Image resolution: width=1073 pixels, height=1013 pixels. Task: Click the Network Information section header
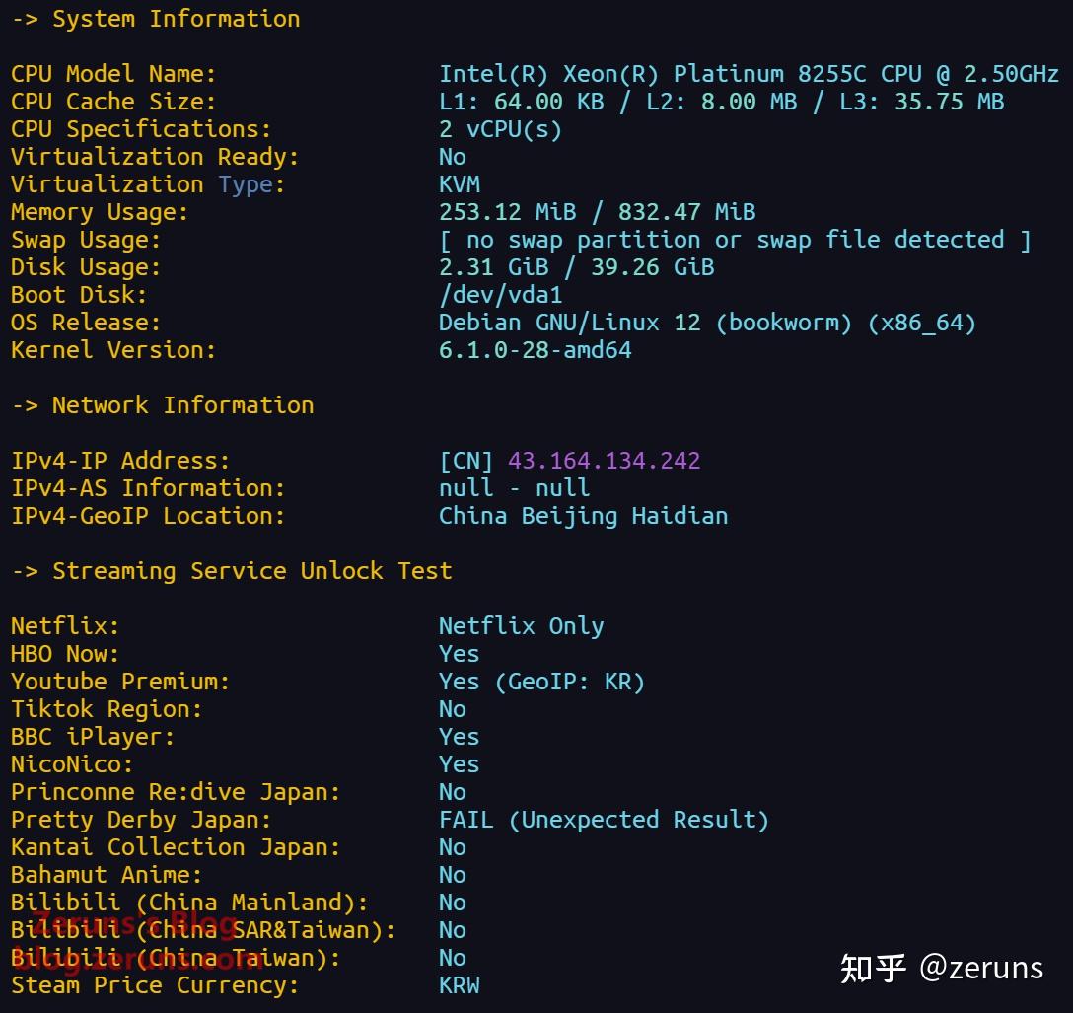point(164,405)
